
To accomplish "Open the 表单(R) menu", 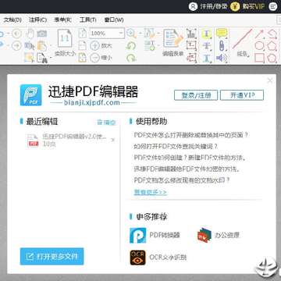I will [x=63, y=20].
